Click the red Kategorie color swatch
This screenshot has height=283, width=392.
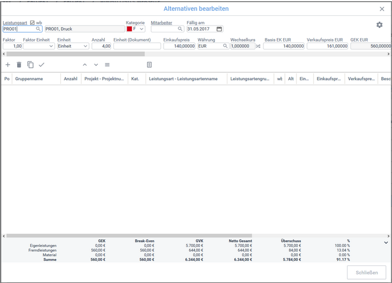(129, 29)
